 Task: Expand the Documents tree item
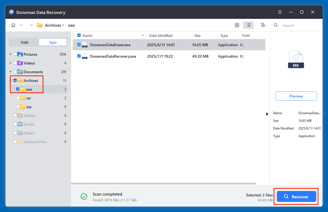(10, 72)
